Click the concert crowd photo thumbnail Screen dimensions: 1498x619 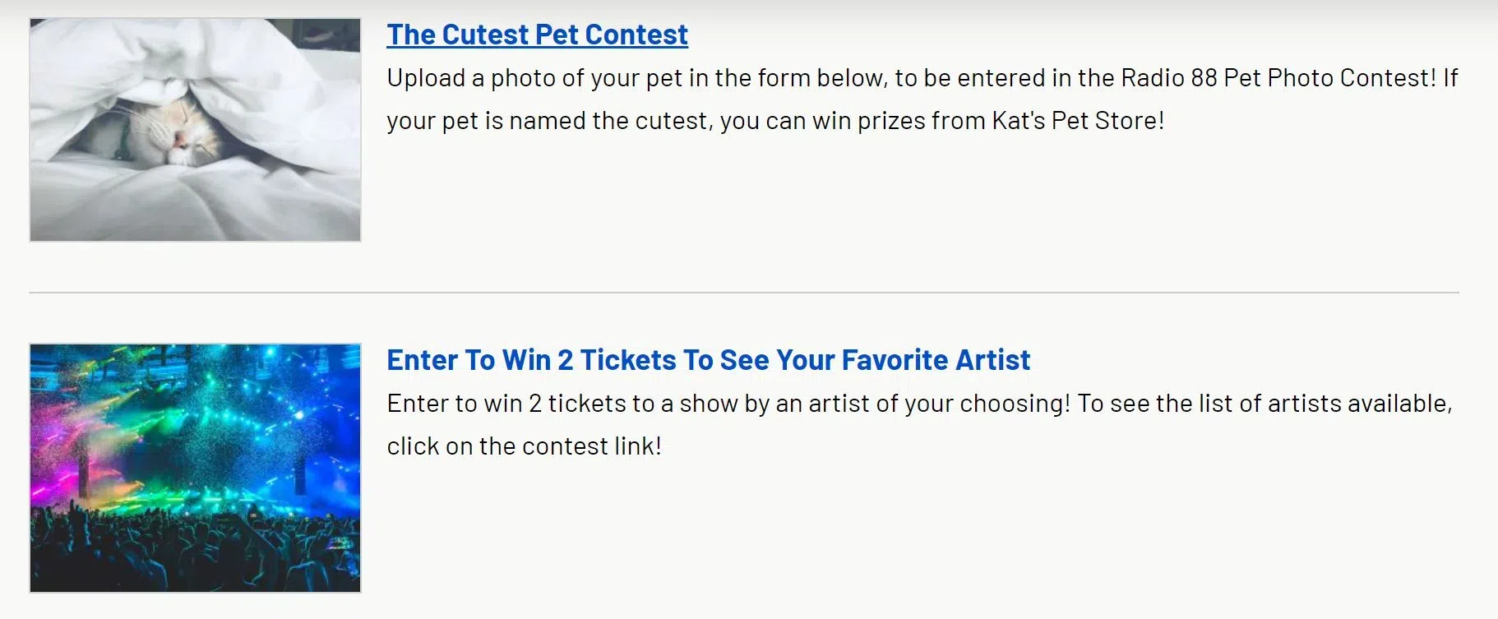(x=194, y=467)
